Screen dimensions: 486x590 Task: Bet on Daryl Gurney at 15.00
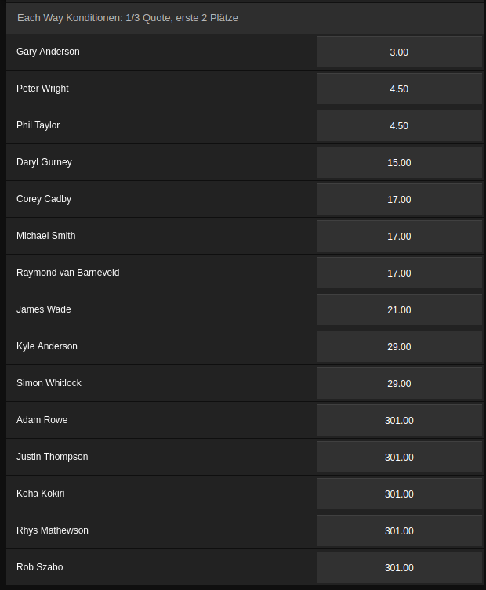click(399, 162)
